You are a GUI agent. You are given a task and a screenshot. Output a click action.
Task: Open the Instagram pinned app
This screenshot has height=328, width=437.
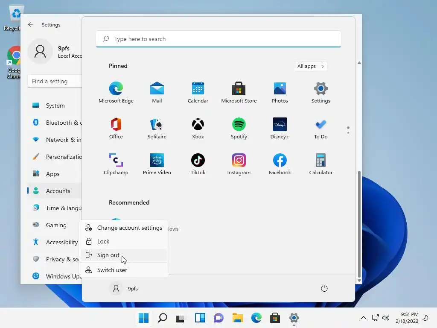pos(239,164)
